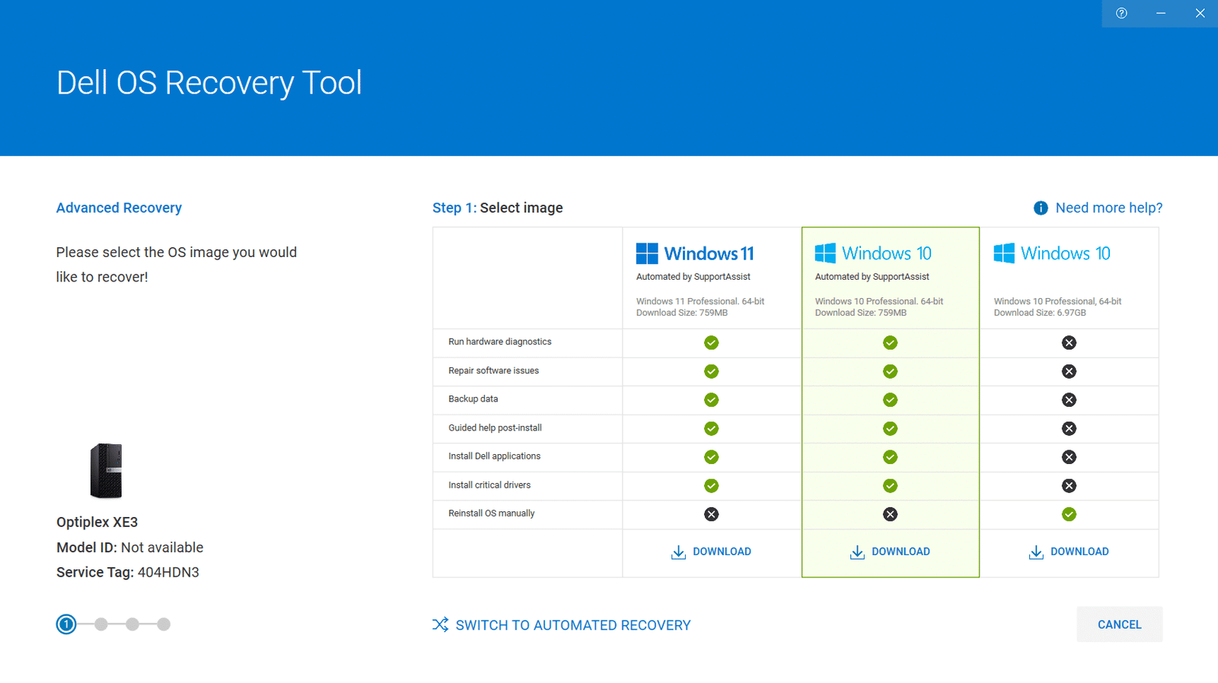Image resolution: width=1218 pixels, height=683 pixels.
Task: Download Windows 10 SupportAssist automated image
Action: (x=890, y=552)
